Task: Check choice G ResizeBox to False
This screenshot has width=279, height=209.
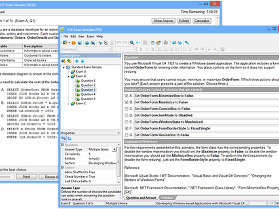Action: [126, 135]
